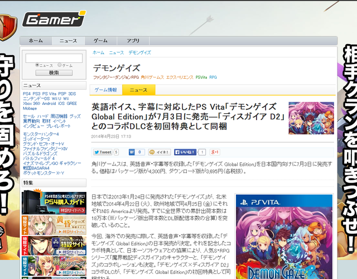Click the バトルフィールド 4 link
The width and height of the screenshot is (357, 279).
tap(38, 158)
